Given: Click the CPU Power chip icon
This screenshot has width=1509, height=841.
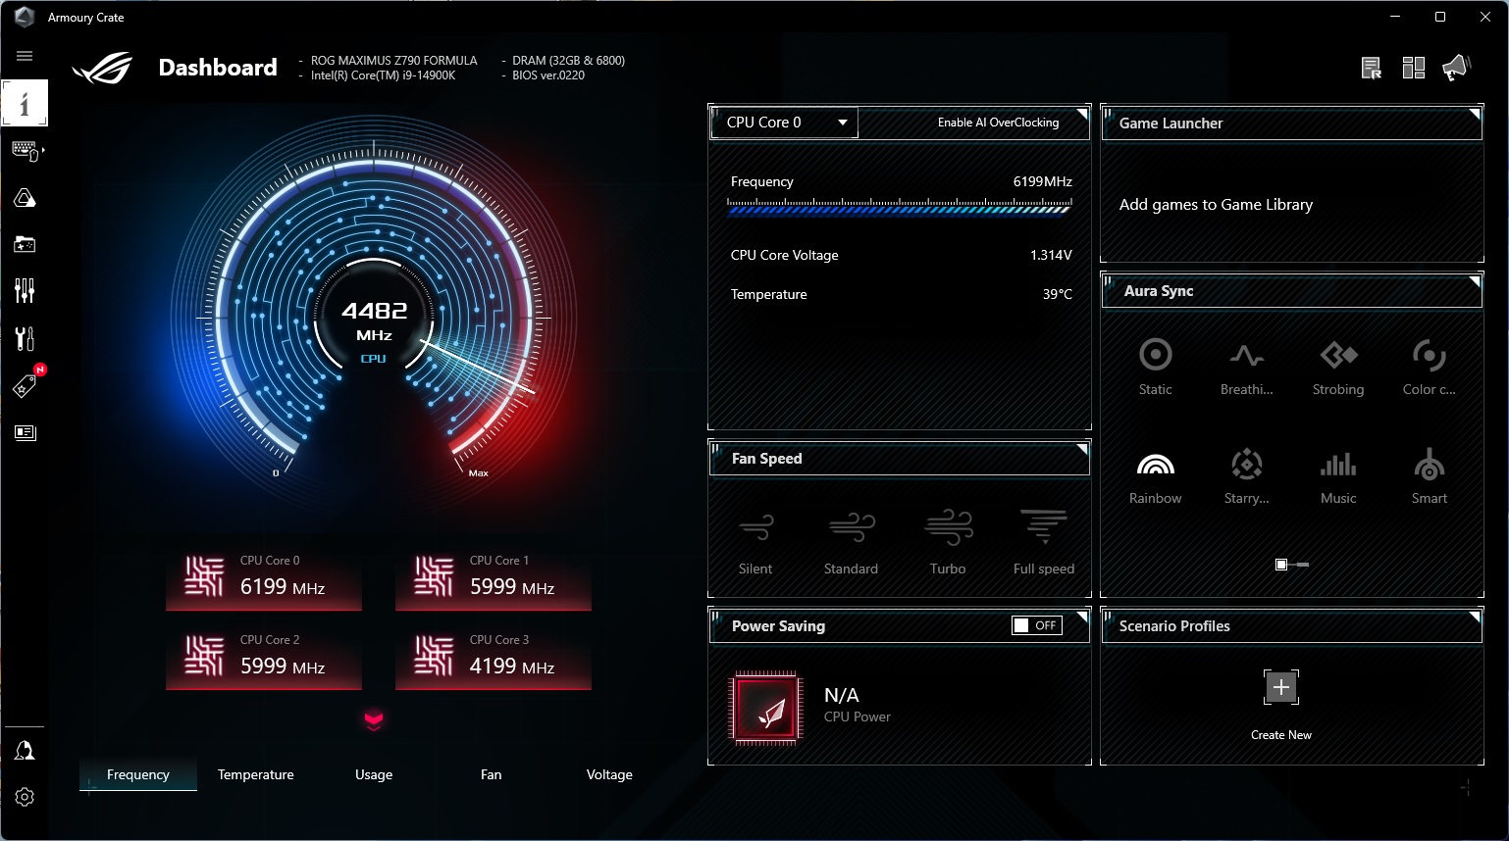Looking at the screenshot, I should point(766,709).
